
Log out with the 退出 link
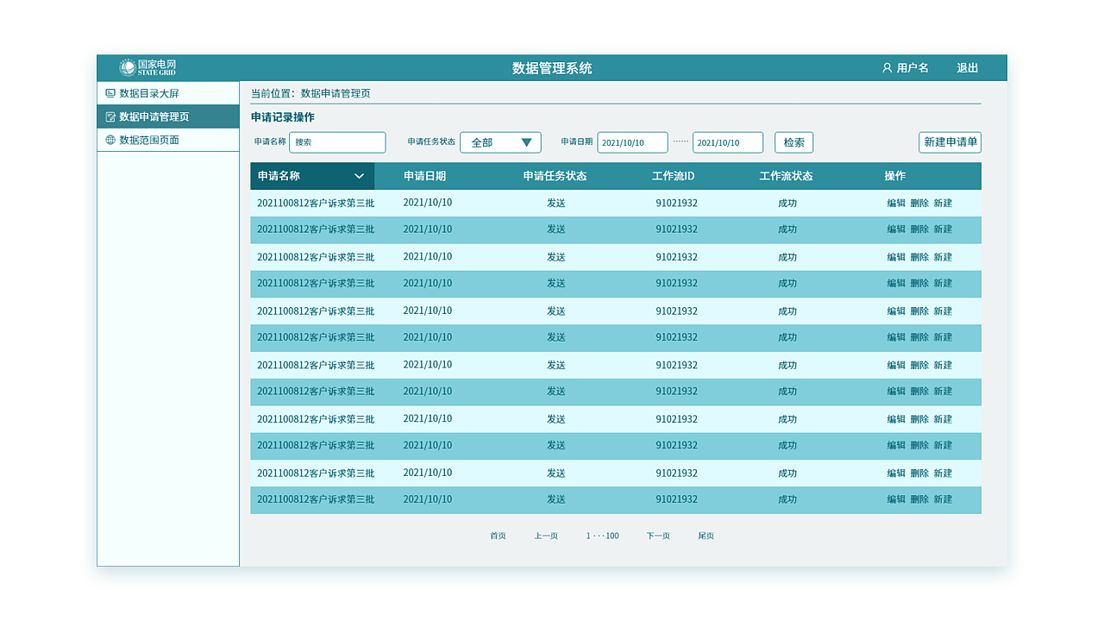click(968, 68)
